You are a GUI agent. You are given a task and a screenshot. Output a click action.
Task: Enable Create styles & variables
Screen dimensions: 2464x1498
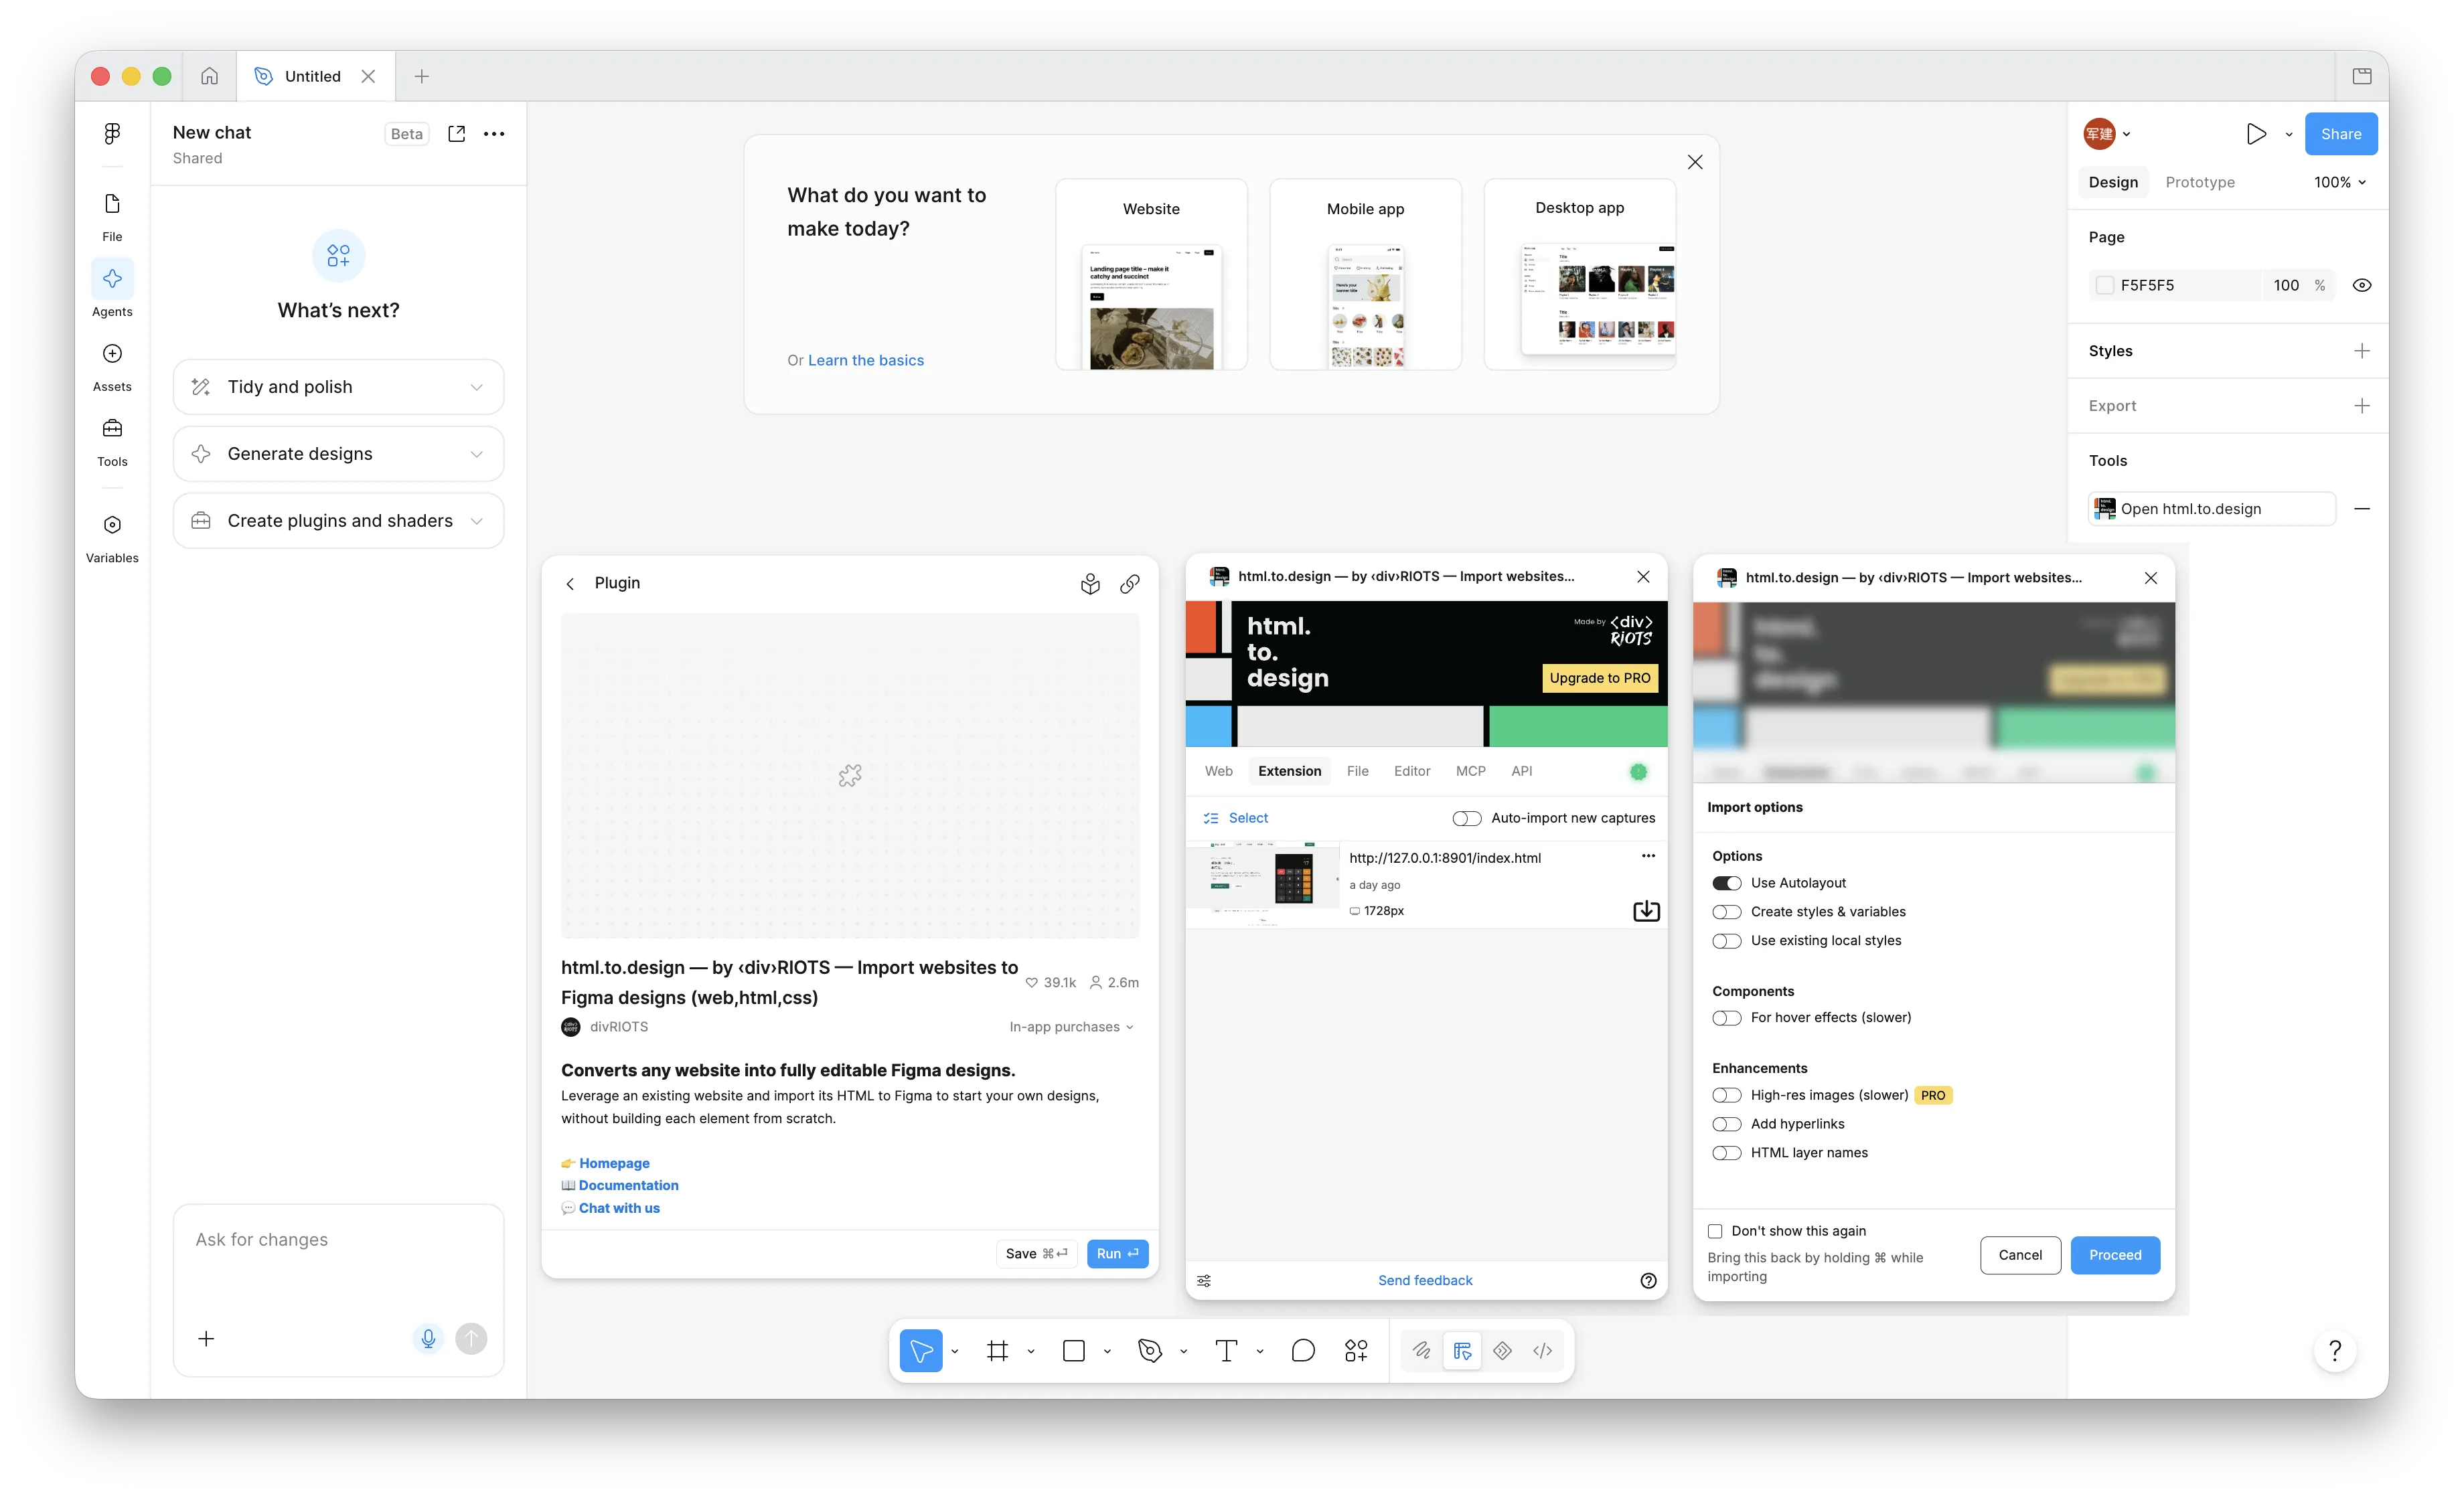click(x=1726, y=912)
